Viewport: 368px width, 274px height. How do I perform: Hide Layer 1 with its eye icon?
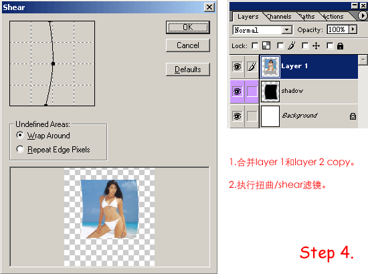[x=237, y=67]
